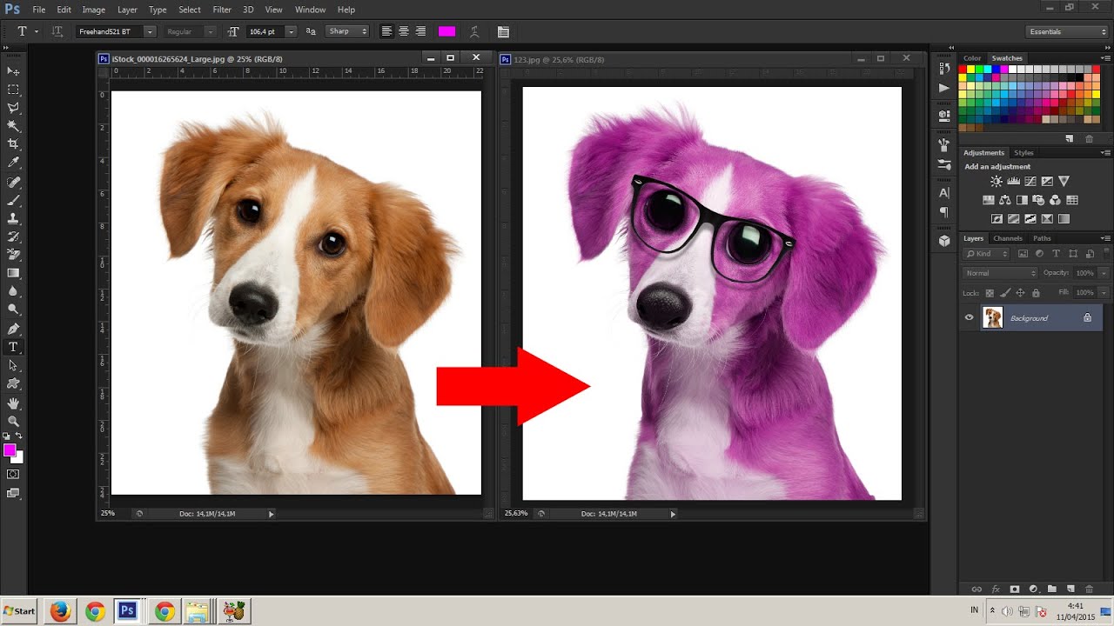
Task: Toggle lock transparent pixels
Action: (x=990, y=293)
